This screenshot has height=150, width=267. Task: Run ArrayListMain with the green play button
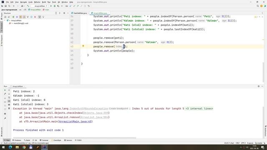[x=51, y=6]
